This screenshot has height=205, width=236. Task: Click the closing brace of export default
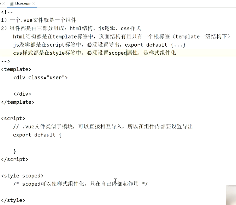14,151
